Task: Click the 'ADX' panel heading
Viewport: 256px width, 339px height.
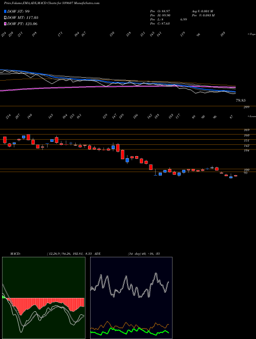Action: coord(97,254)
